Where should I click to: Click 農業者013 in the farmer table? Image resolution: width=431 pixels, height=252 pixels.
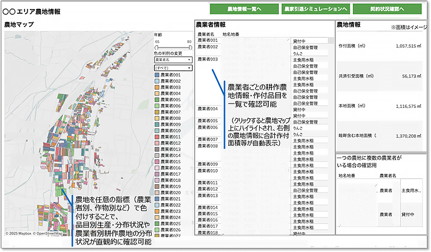tap(207, 195)
